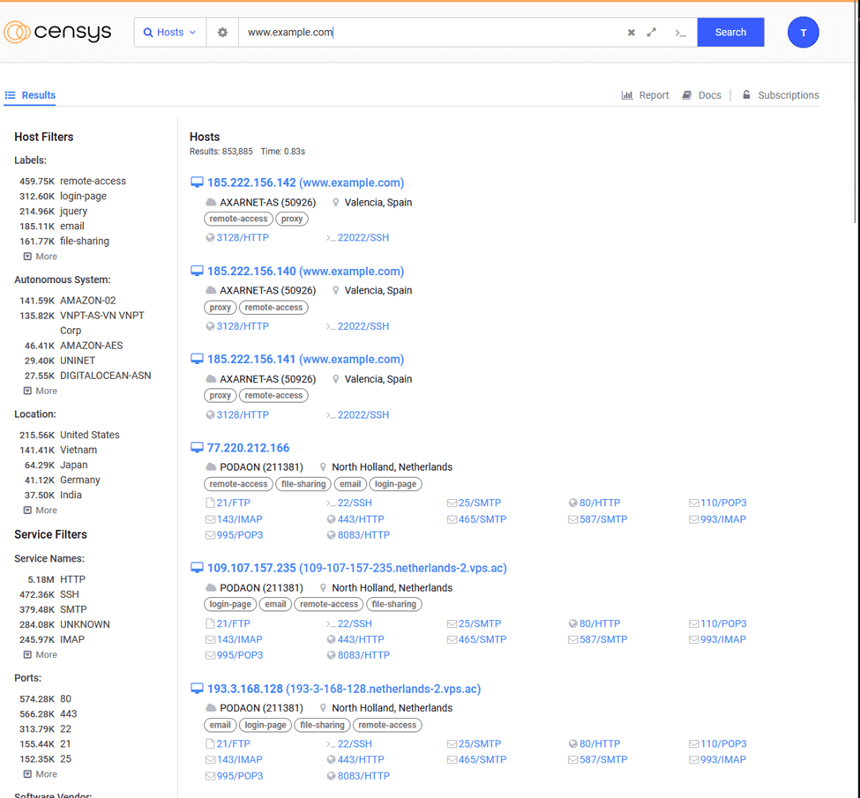
Task: Open host 77.220.212.166 result
Action: point(248,448)
